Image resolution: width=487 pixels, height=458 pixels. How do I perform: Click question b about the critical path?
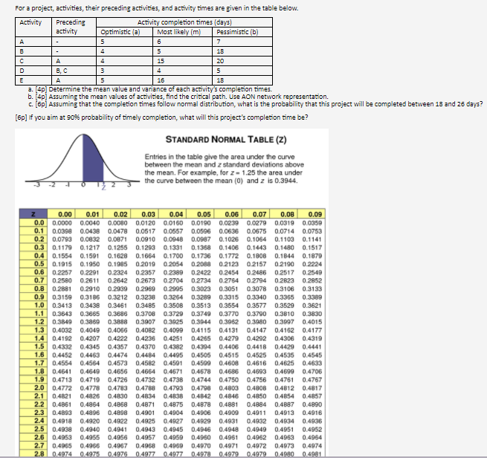178,97
